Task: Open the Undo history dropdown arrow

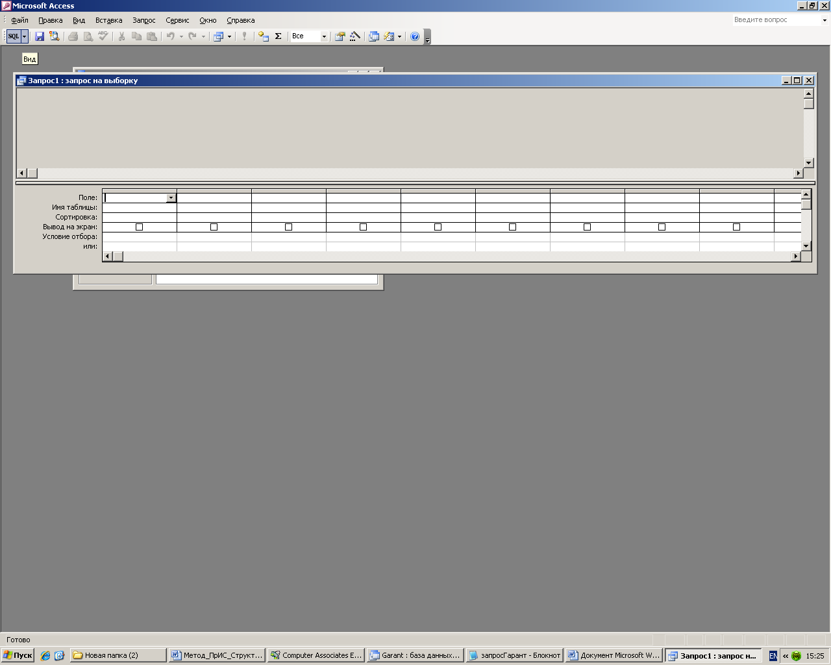Action: click(181, 36)
